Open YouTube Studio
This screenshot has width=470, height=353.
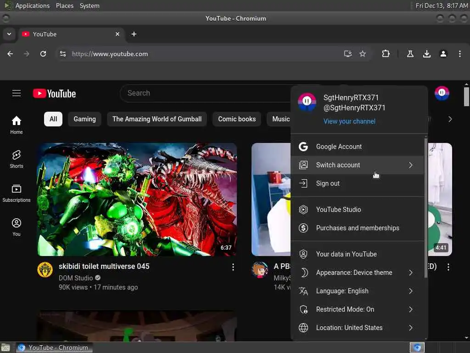357,210
